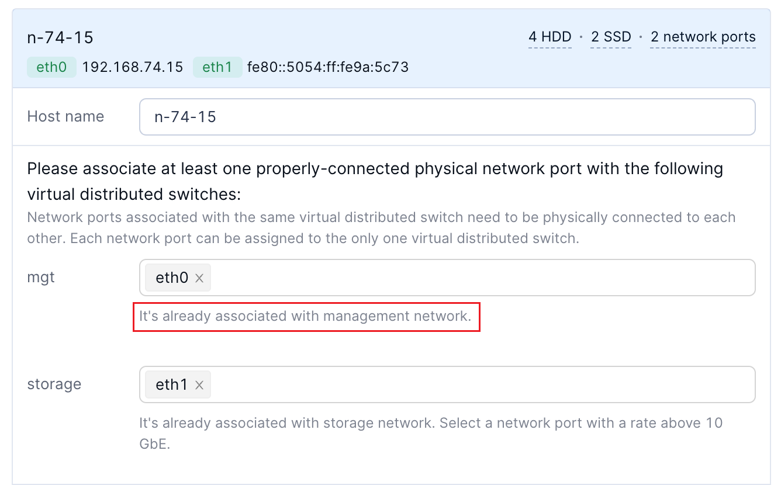Select the eth0 chip in mgt field

point(171,278)
